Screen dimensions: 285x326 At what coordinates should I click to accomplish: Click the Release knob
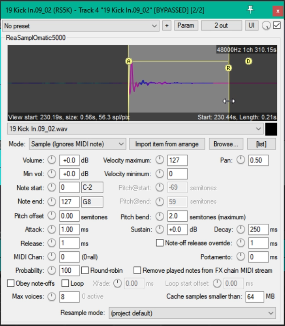(x=52, y=243)
